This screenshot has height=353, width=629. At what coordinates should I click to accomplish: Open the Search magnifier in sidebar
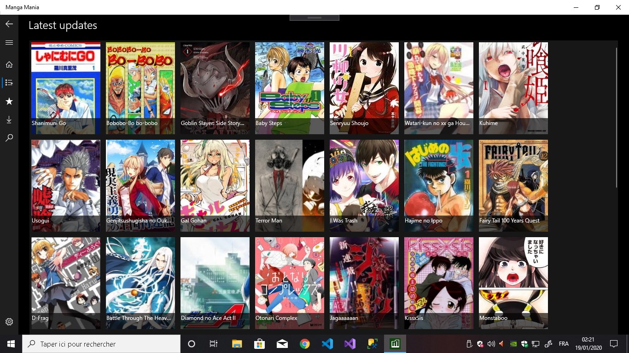pos(9,138)
